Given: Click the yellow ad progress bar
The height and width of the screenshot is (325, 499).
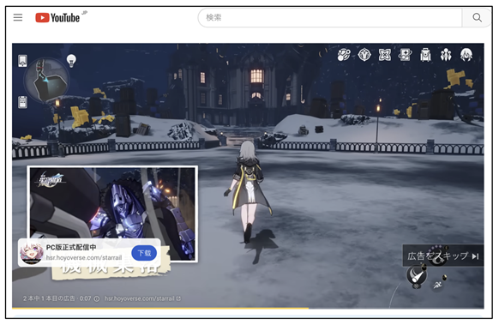Looking at the screenshot, I should 160,308.
